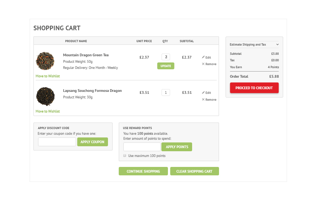Click the reward points amount field
Viewport: 317px width, 201px height.
click(x=142, y=147)
